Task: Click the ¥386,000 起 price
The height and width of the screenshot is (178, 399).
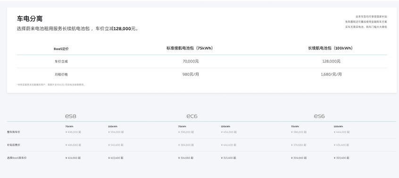Action: pyautogui.click(x=299, y=132)
